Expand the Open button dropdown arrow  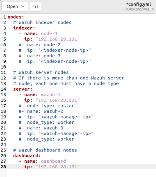tap(23, 6)
